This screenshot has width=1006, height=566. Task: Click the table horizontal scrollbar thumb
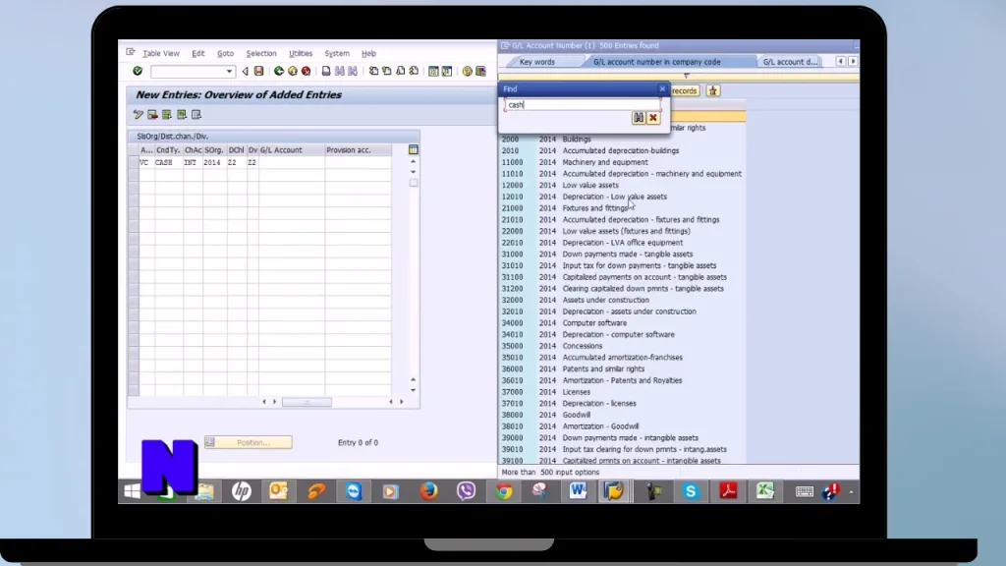point(307,402)
